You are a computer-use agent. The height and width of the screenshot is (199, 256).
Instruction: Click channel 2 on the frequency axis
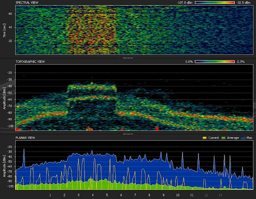[64, 195]
